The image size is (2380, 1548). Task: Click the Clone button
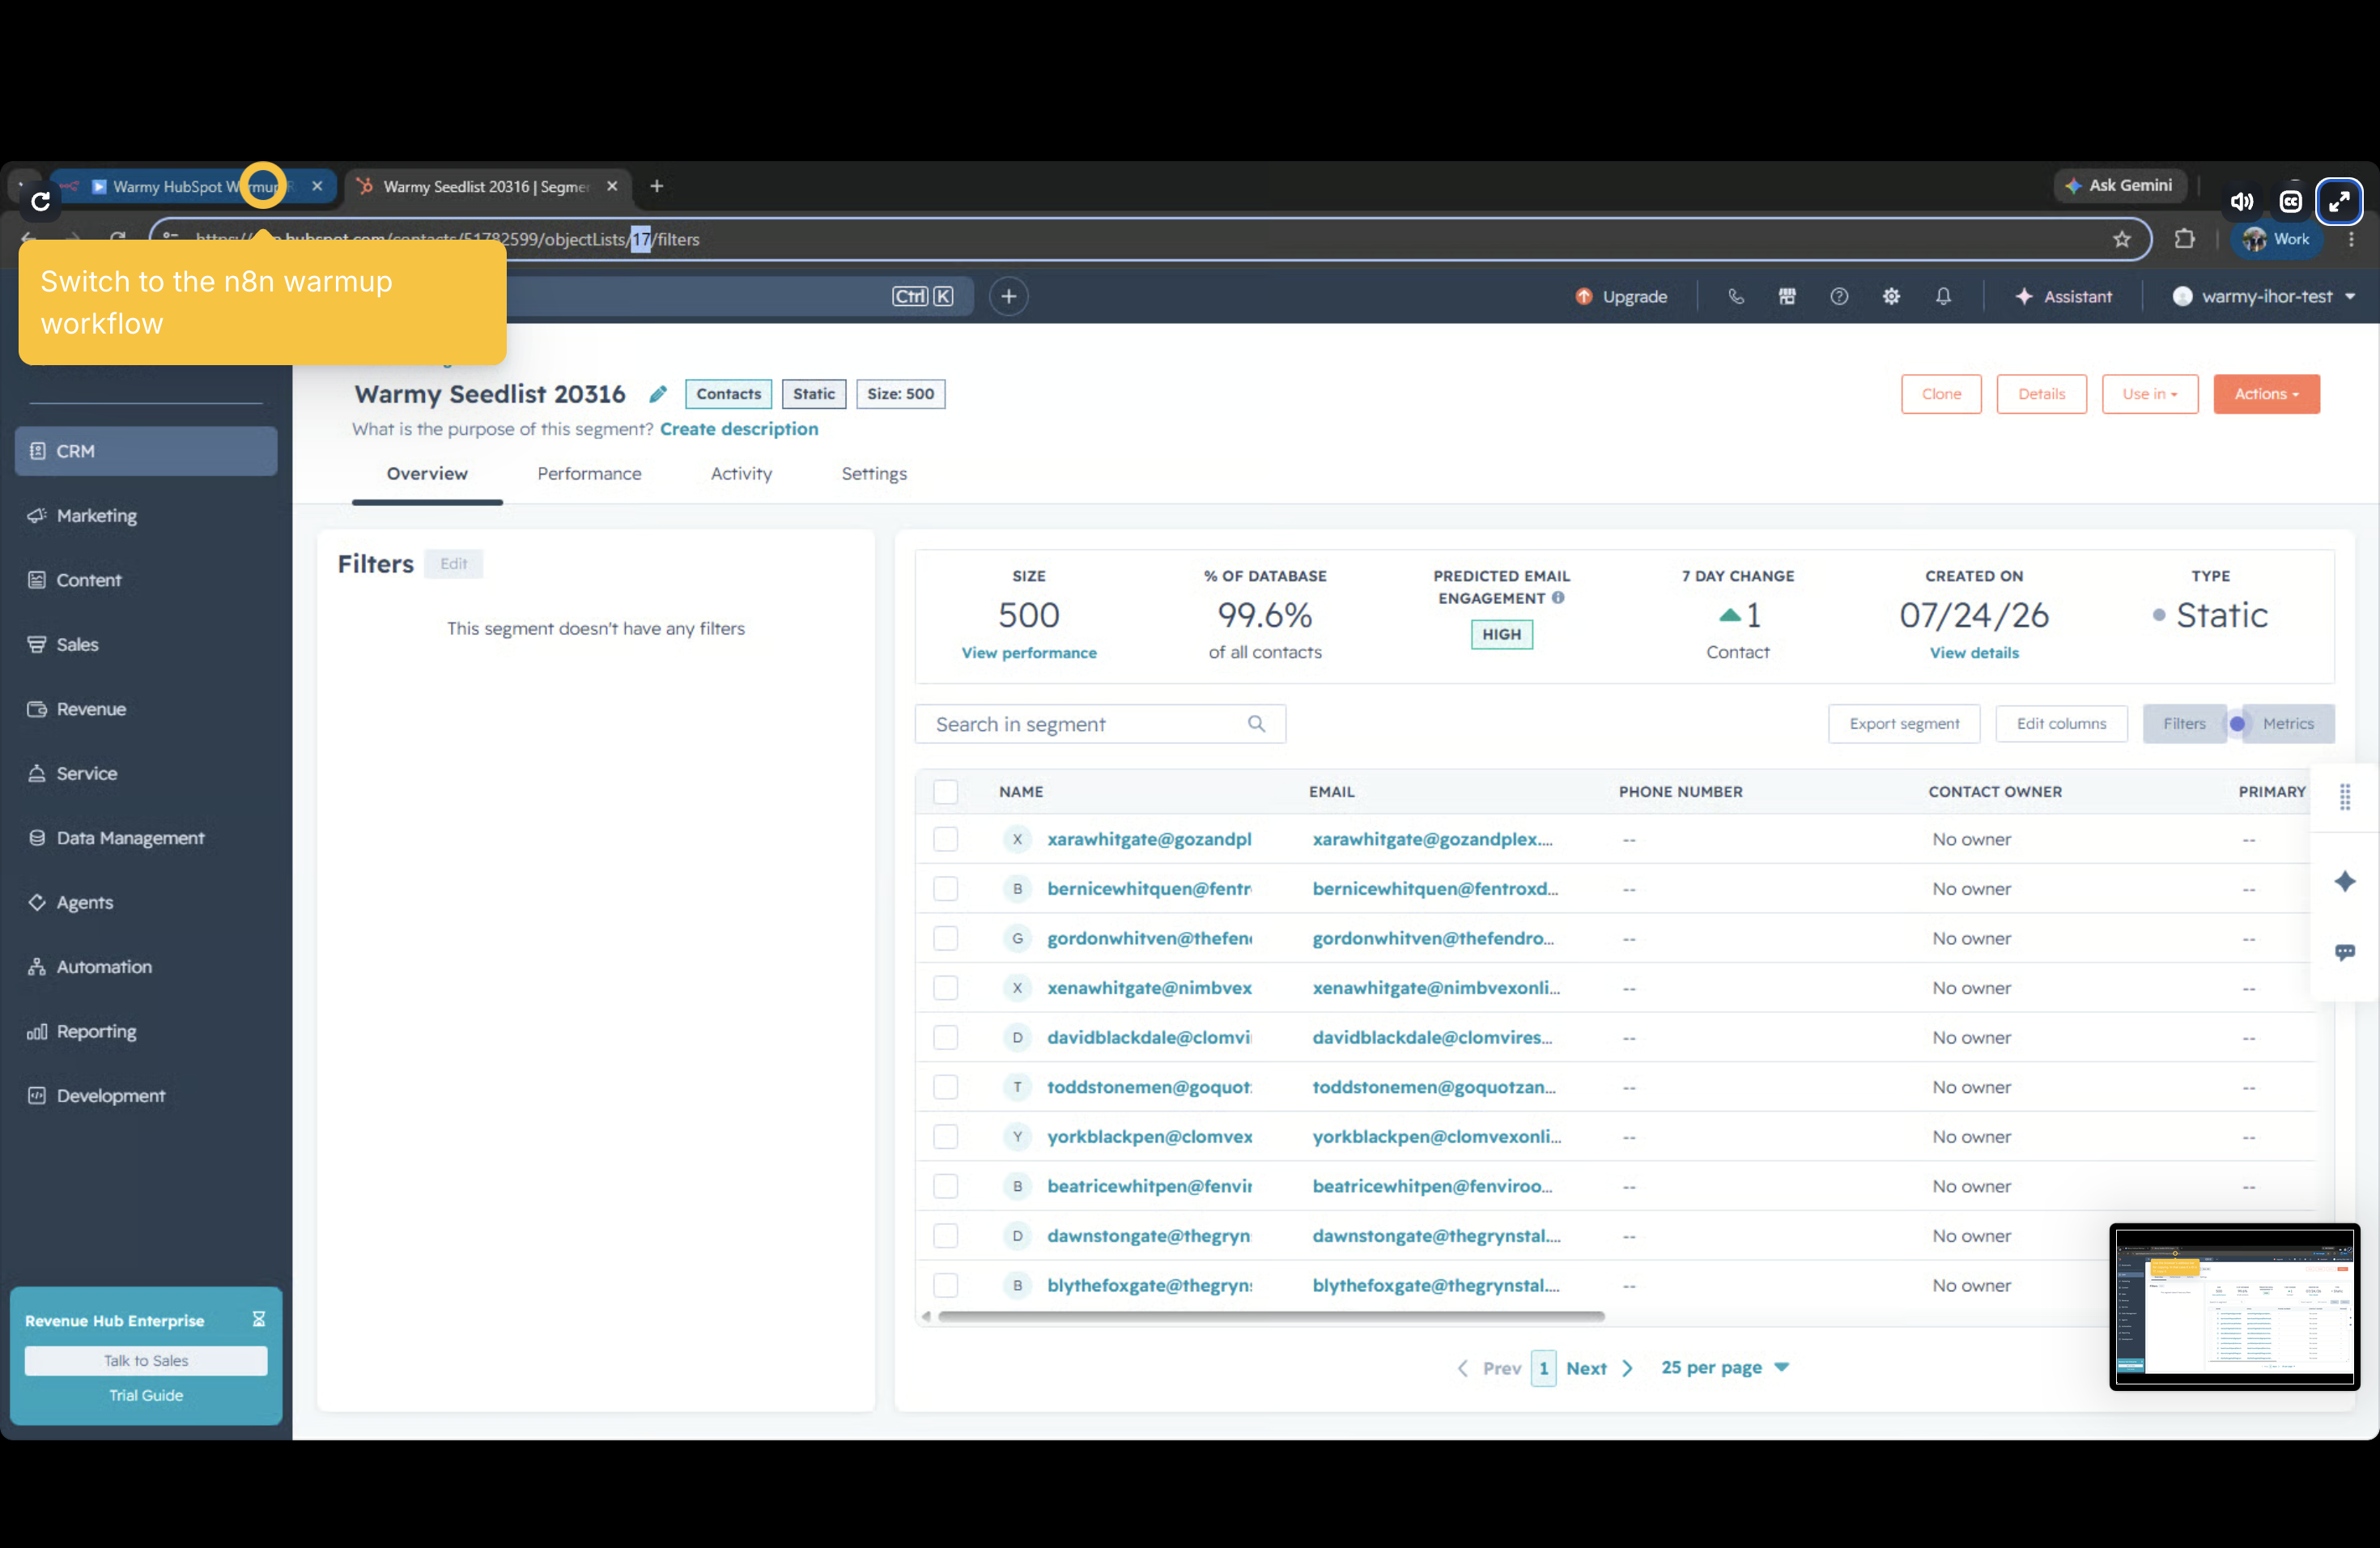[x=1941, y=394]
